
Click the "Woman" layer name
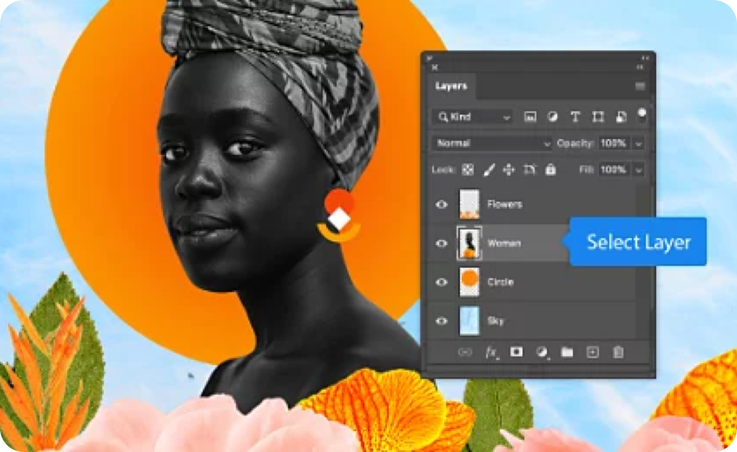pyautogui.click(x=504, y=243)
